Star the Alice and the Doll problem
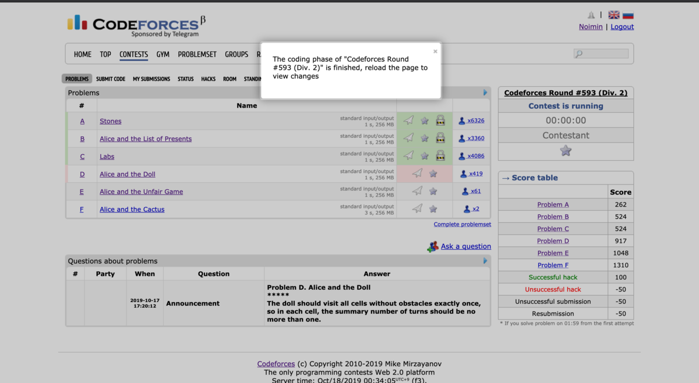The width and height of the screenshot is (699, 383). (x=433, y=173)
